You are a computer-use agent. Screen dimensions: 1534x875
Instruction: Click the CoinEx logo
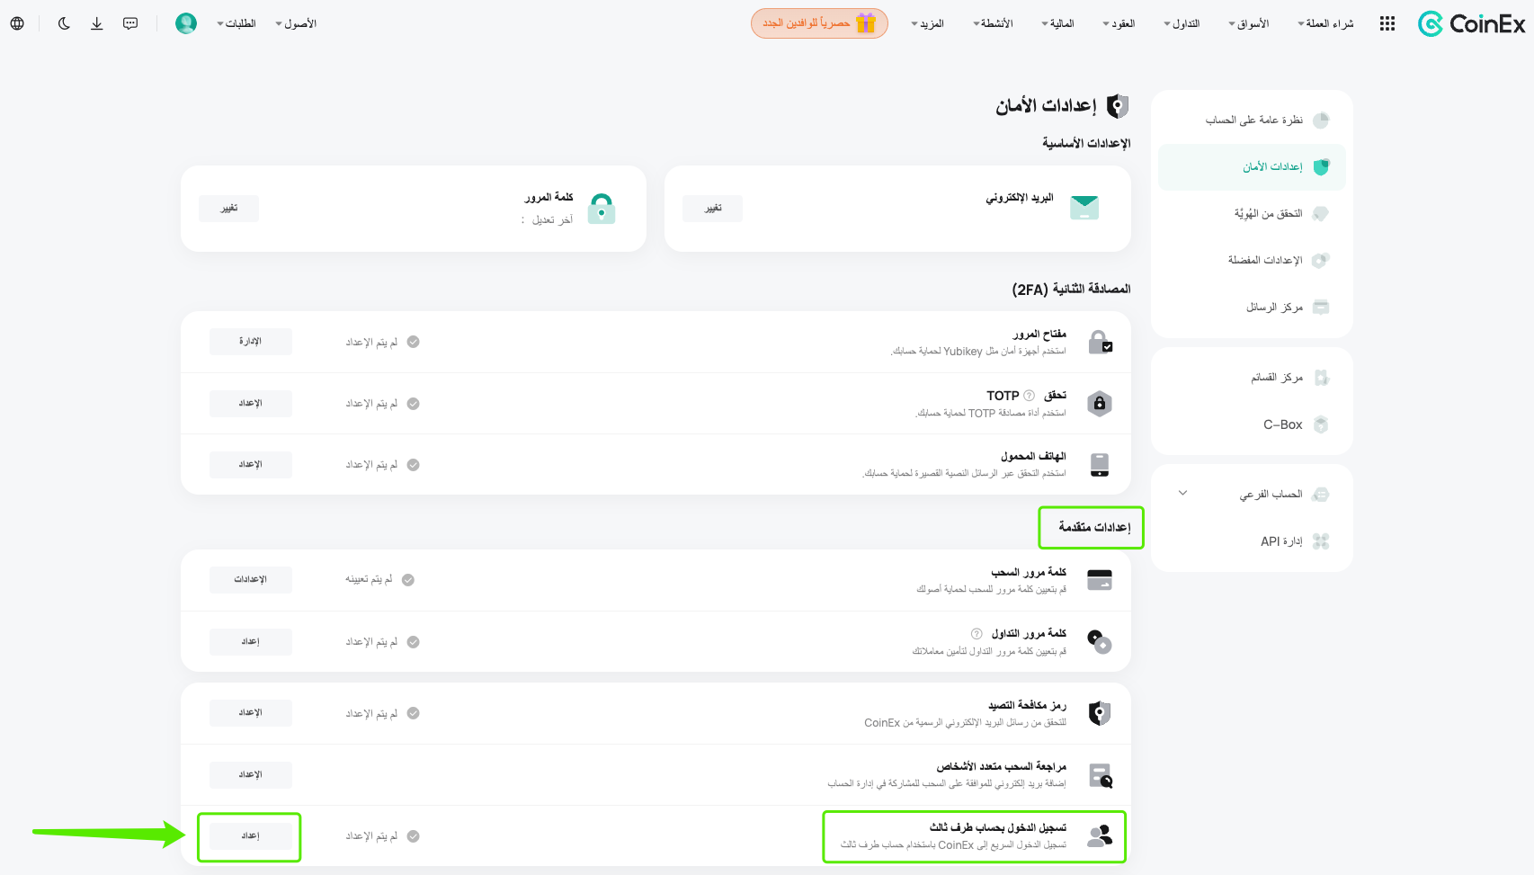point(1471,23)
